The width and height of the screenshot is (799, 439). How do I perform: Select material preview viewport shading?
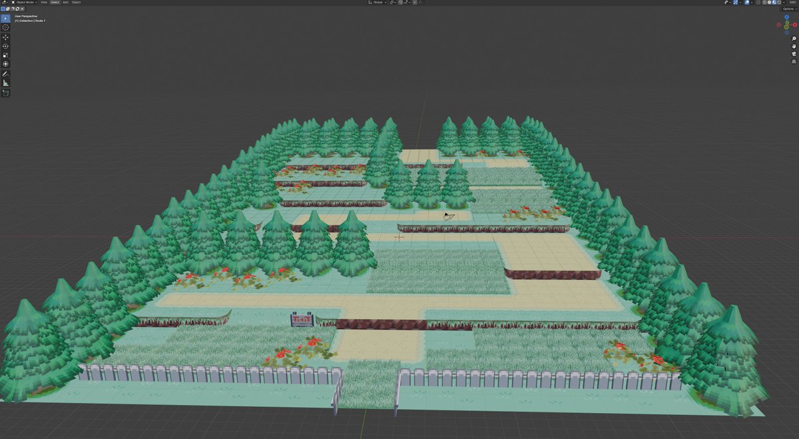click(774, 3)
